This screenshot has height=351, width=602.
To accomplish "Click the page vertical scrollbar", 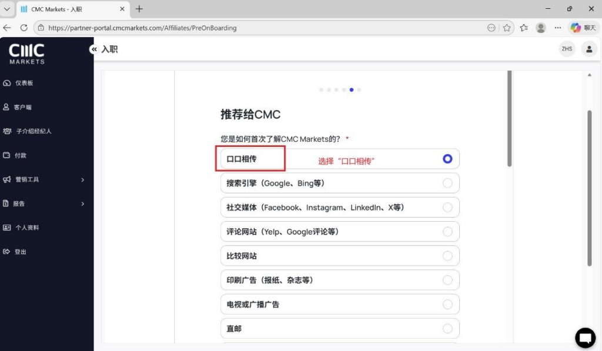I will click(590, 188).
